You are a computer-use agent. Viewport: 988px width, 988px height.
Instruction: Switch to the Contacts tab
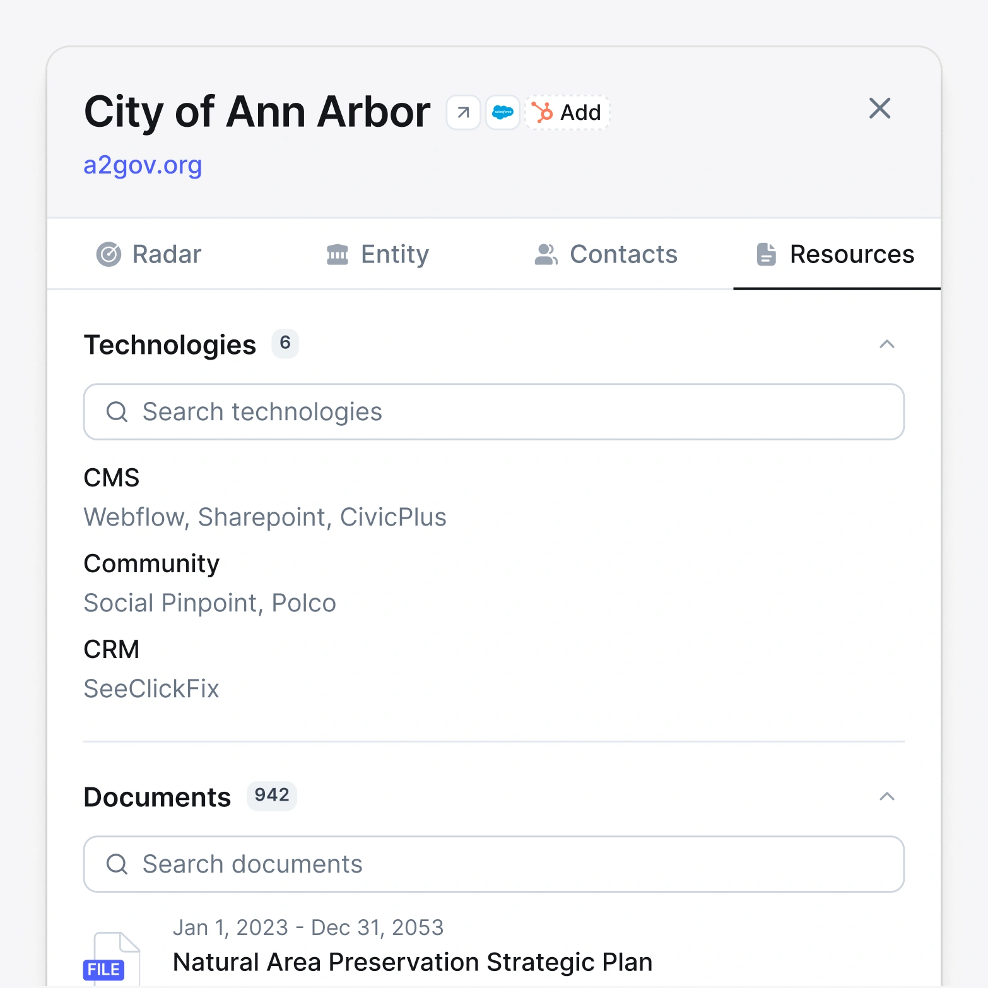pos(605,254)
